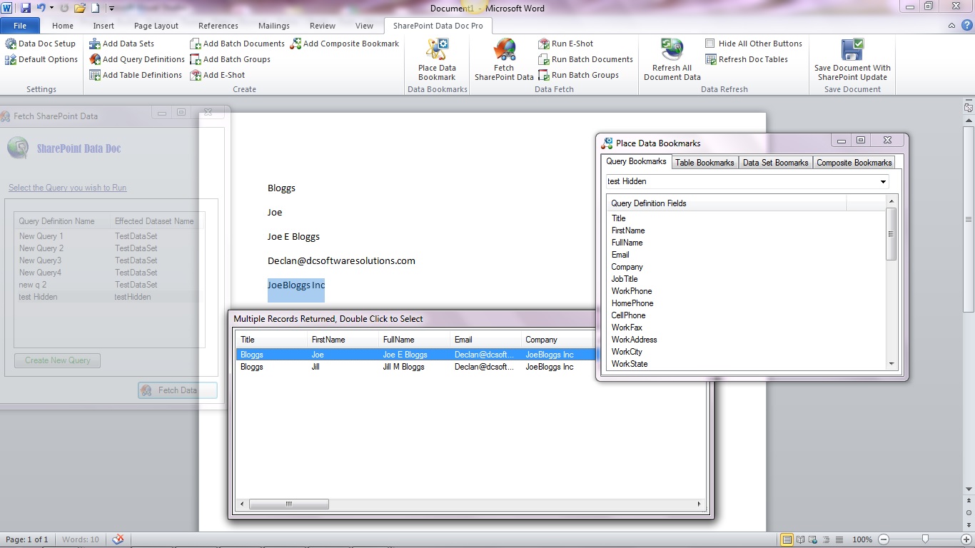Switch to the Review ribbon tab
The height and width of the screenshot is (548, 975).
click(x=323, y=26)
